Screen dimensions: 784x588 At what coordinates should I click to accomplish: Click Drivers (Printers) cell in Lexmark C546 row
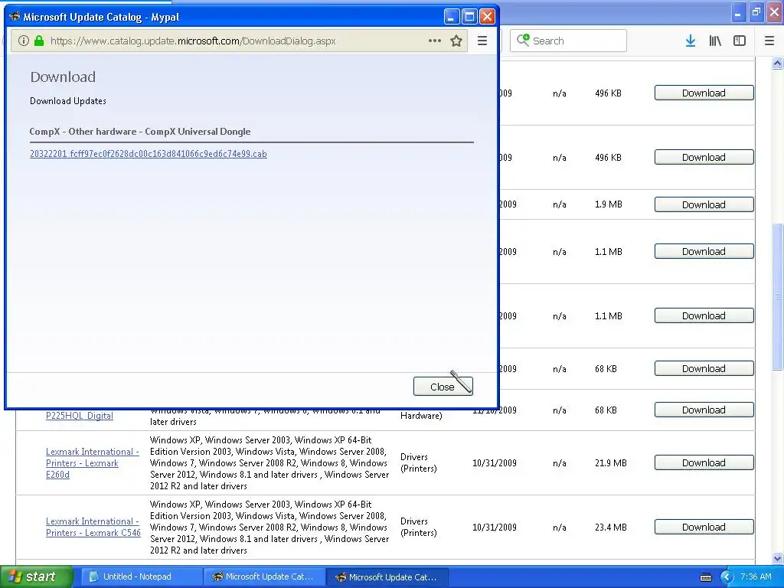419,527
